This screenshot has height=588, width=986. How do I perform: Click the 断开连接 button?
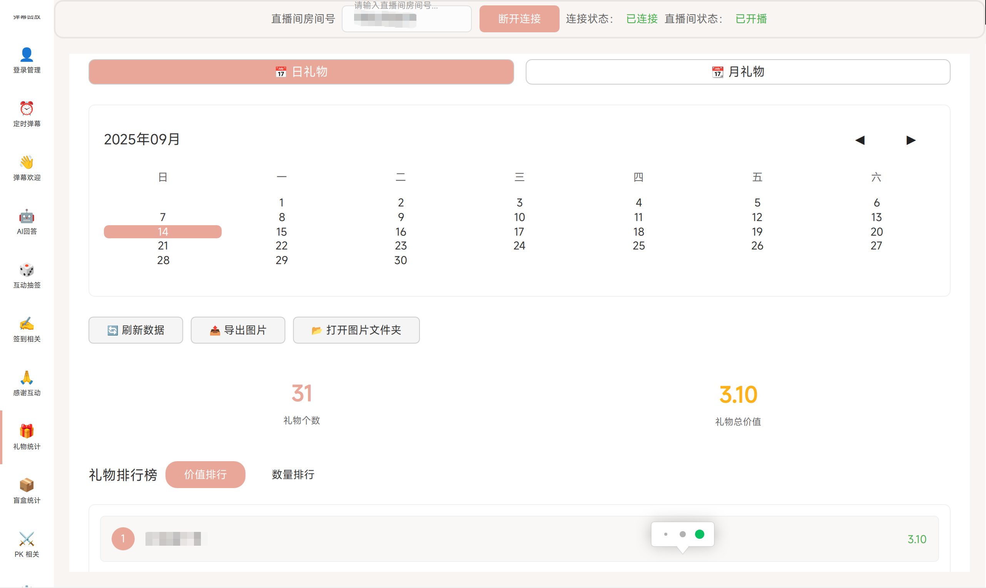(519, 18)
